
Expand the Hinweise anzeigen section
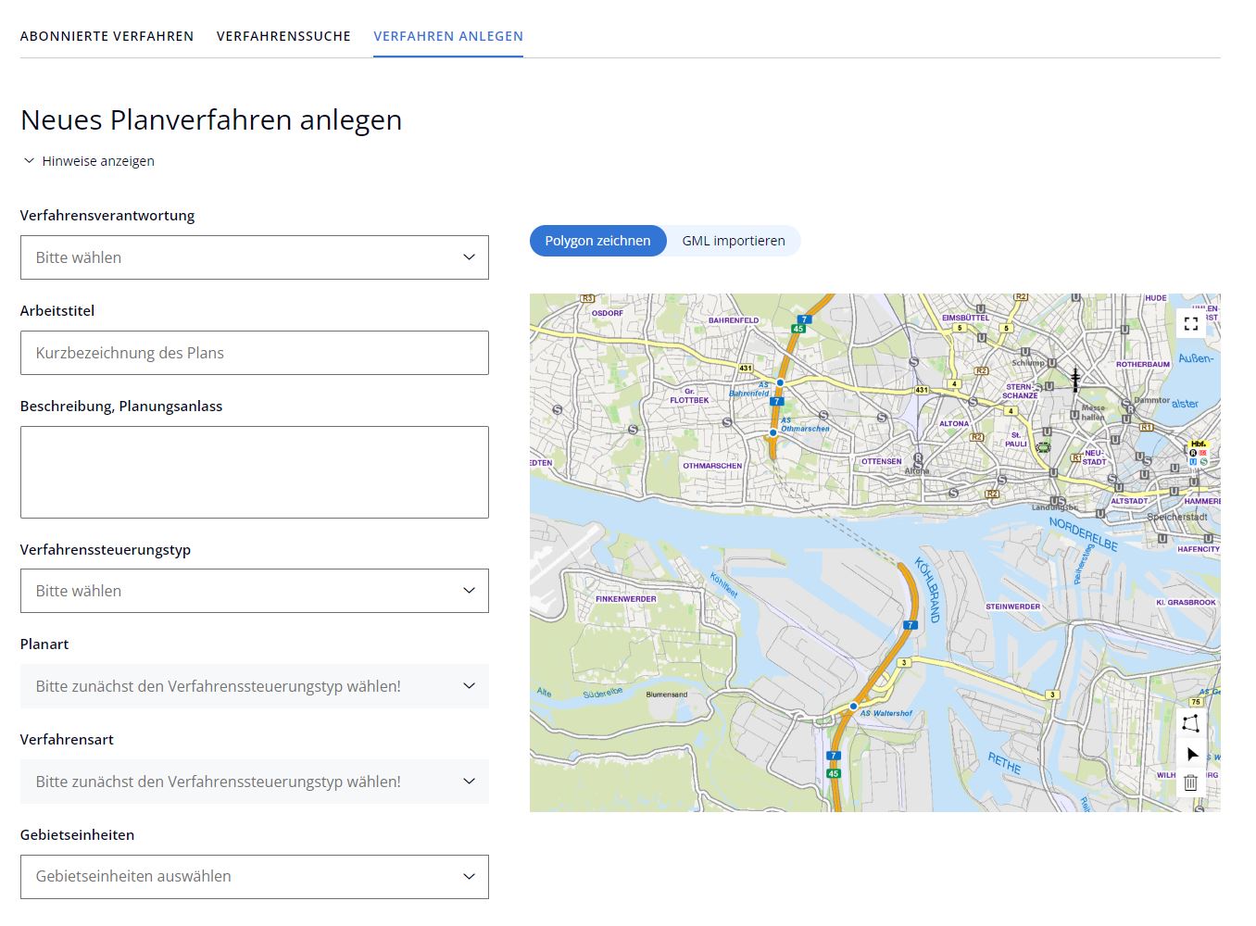tap(88, 160)
